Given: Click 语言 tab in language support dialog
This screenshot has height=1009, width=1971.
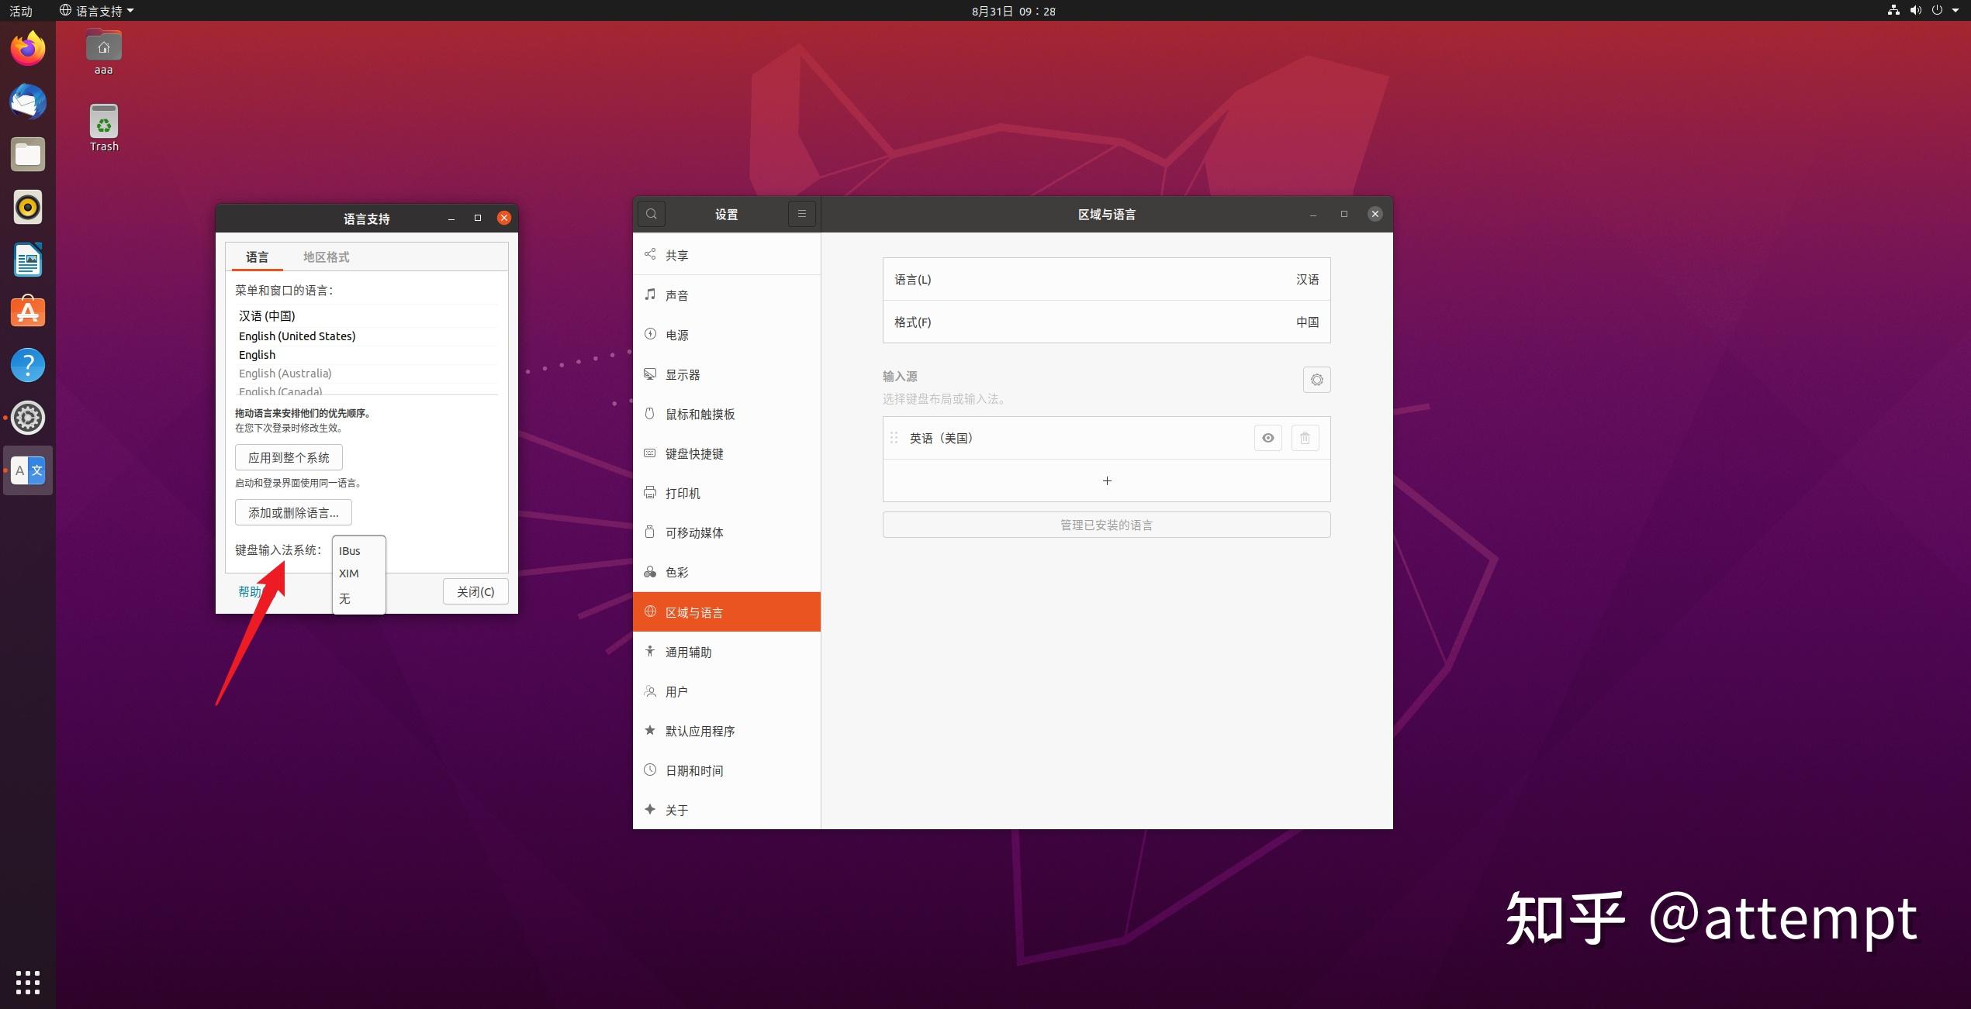Looking at the screenshot, I should tap(256, 256).
